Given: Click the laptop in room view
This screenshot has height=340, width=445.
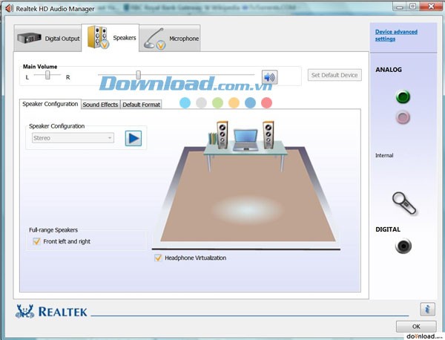Looking at the screenshot, I should point(245,140).
